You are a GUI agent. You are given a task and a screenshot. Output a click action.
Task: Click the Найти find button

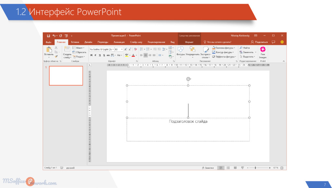245,48
